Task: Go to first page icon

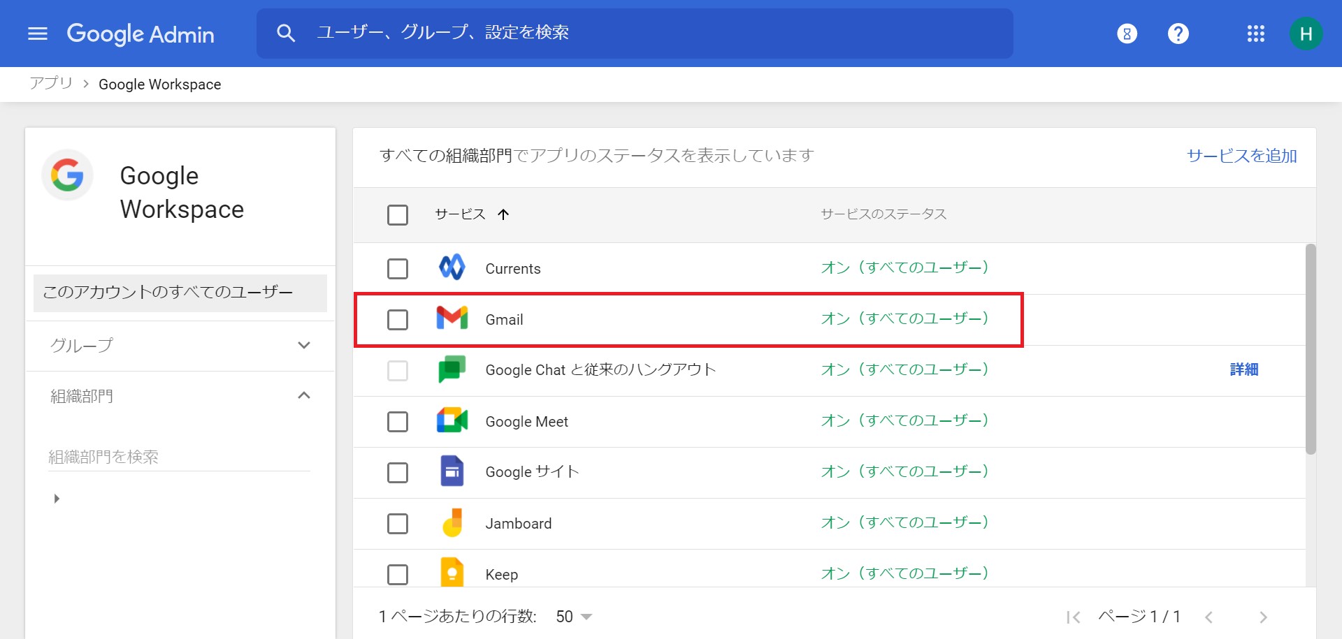Action: tap(1074, 617)
